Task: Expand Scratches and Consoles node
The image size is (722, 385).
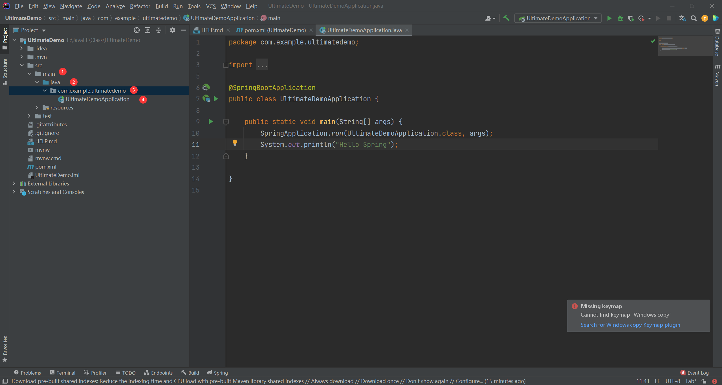Action: [14, 192]
